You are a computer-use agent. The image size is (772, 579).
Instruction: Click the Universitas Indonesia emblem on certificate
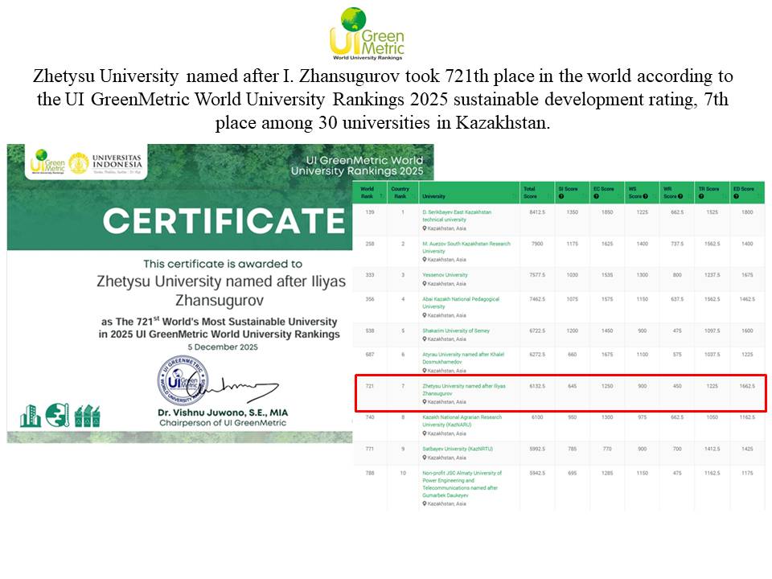pyautogui.click(x=79, y=163)
